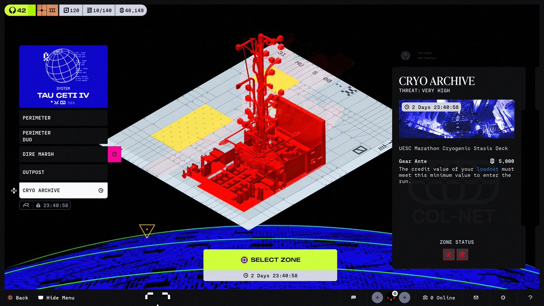Open the player level 42 badge
Viewport: 544px width, 306px height.
(x=19, y=10)
